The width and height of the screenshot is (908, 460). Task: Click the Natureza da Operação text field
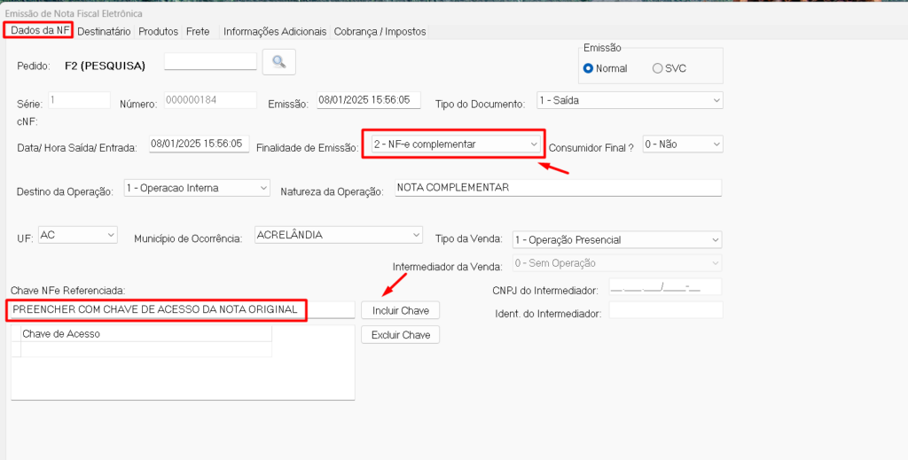(x=557, y=188)
